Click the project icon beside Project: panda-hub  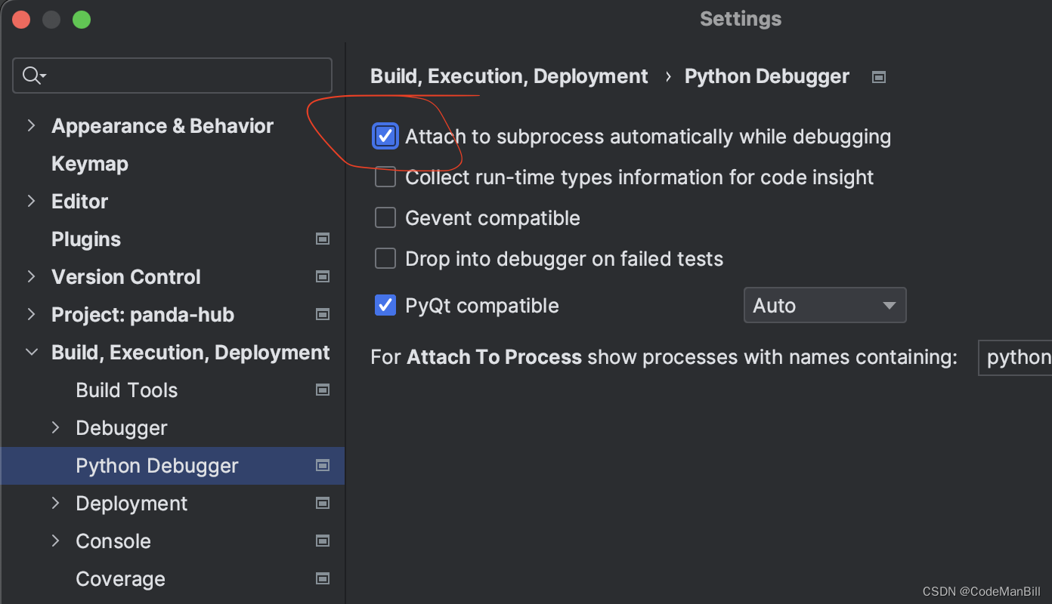click(323, 315)
